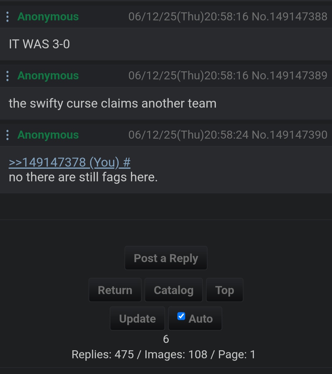The height and width of the screenshot is (374, 332).
Task: Click the Update button
Action: tap(137, 319)
